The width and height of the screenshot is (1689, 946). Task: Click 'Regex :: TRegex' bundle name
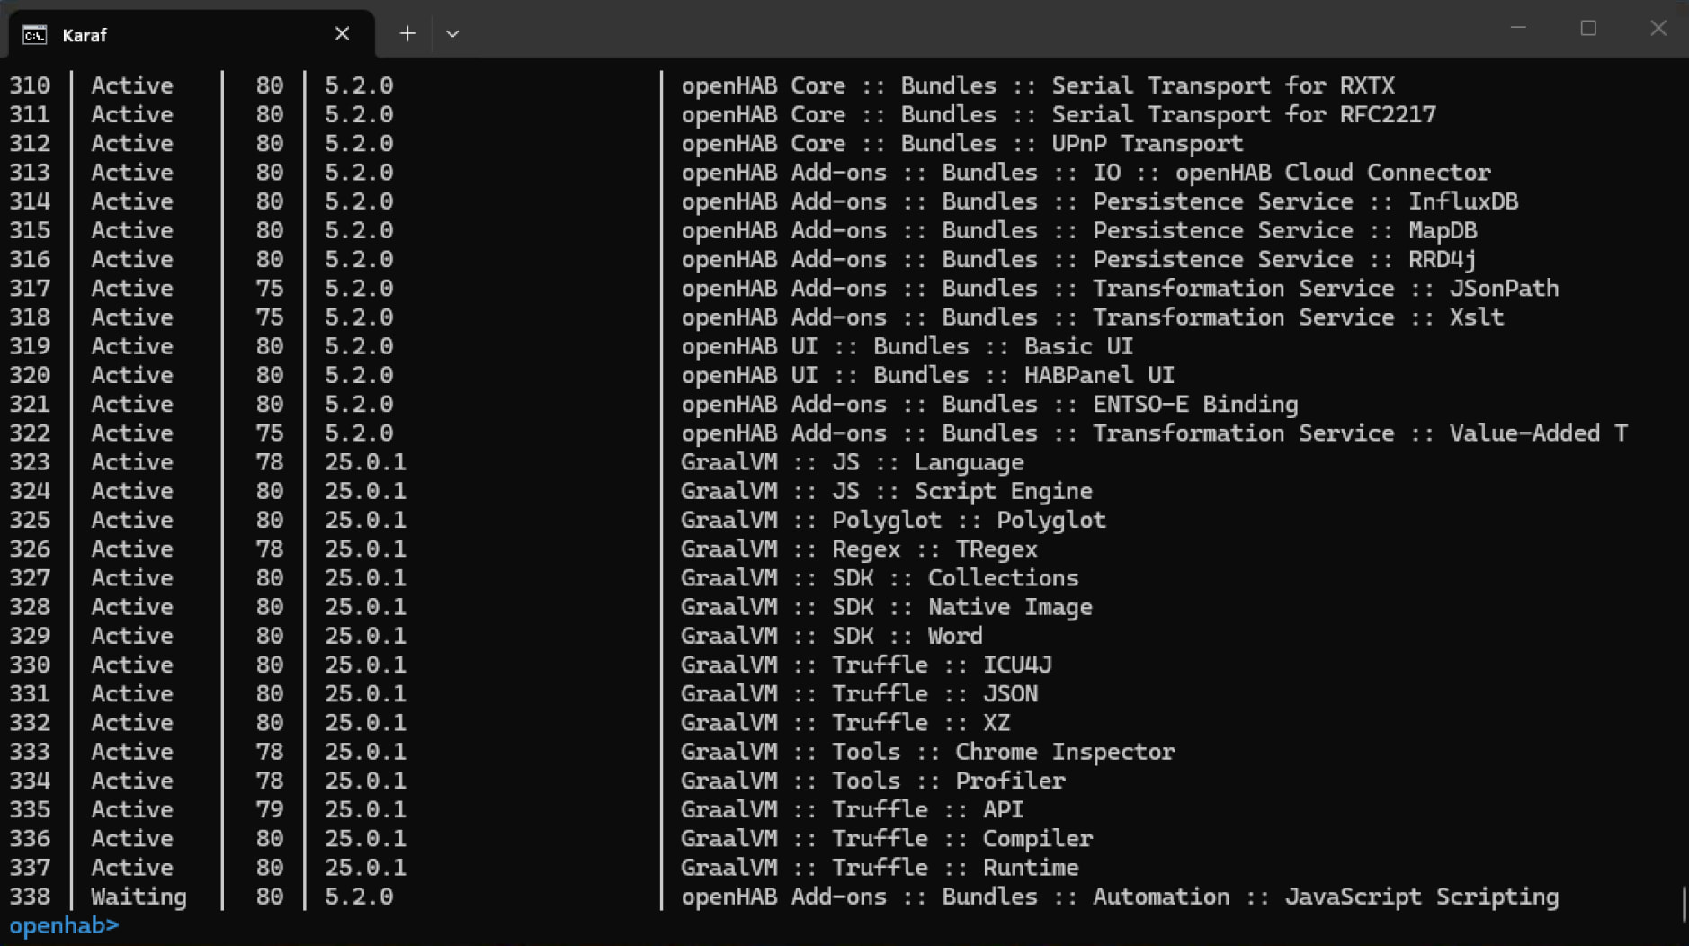[x=934, y=549]
